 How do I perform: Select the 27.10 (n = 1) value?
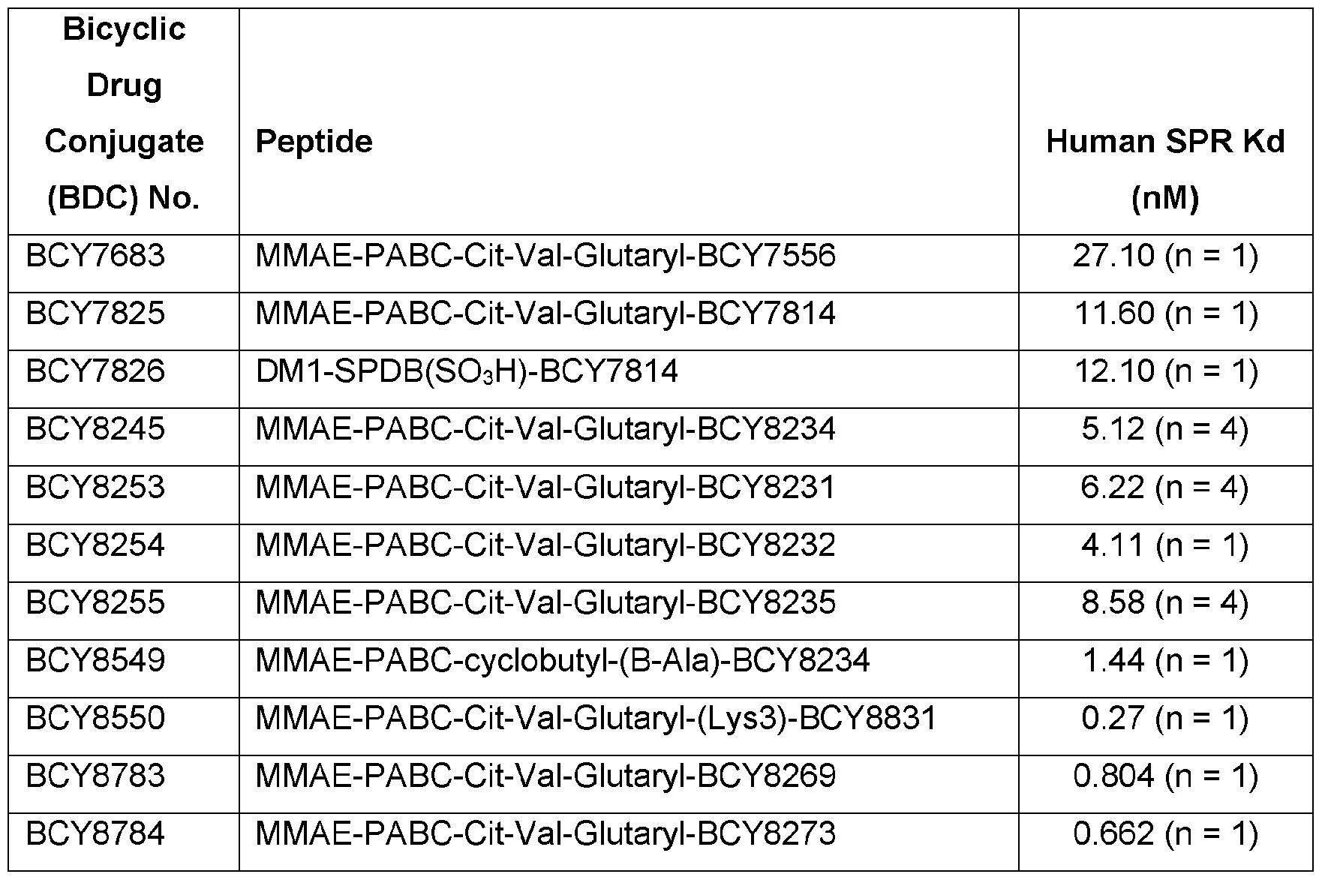point(1165,257)
